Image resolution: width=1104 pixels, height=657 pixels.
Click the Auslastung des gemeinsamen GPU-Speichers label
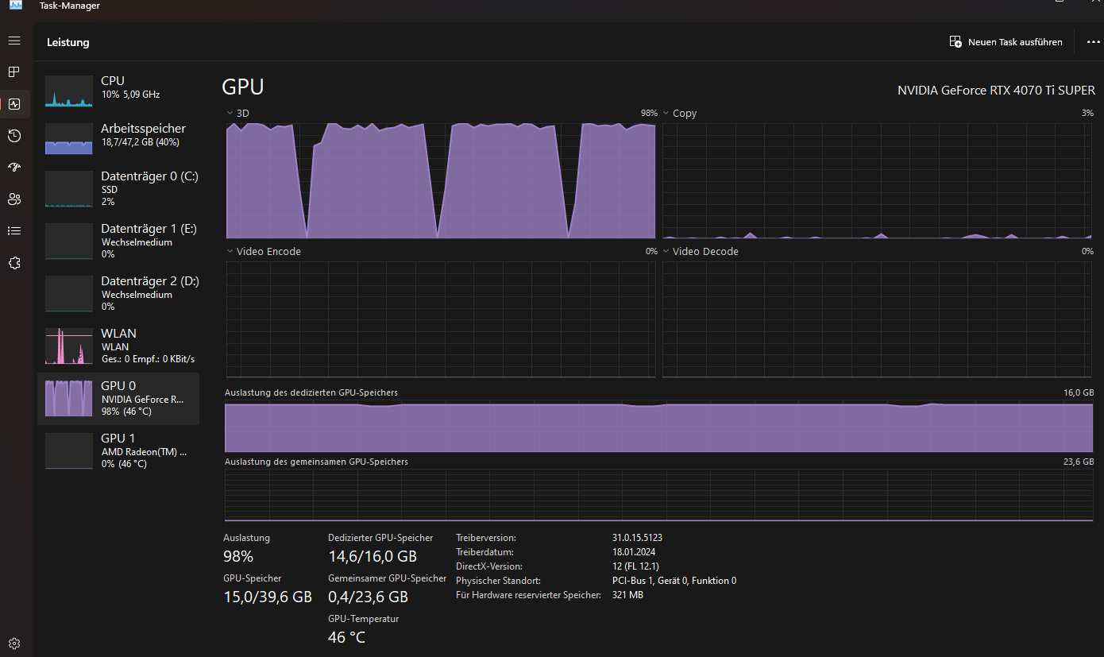click(x=316, y=462)
